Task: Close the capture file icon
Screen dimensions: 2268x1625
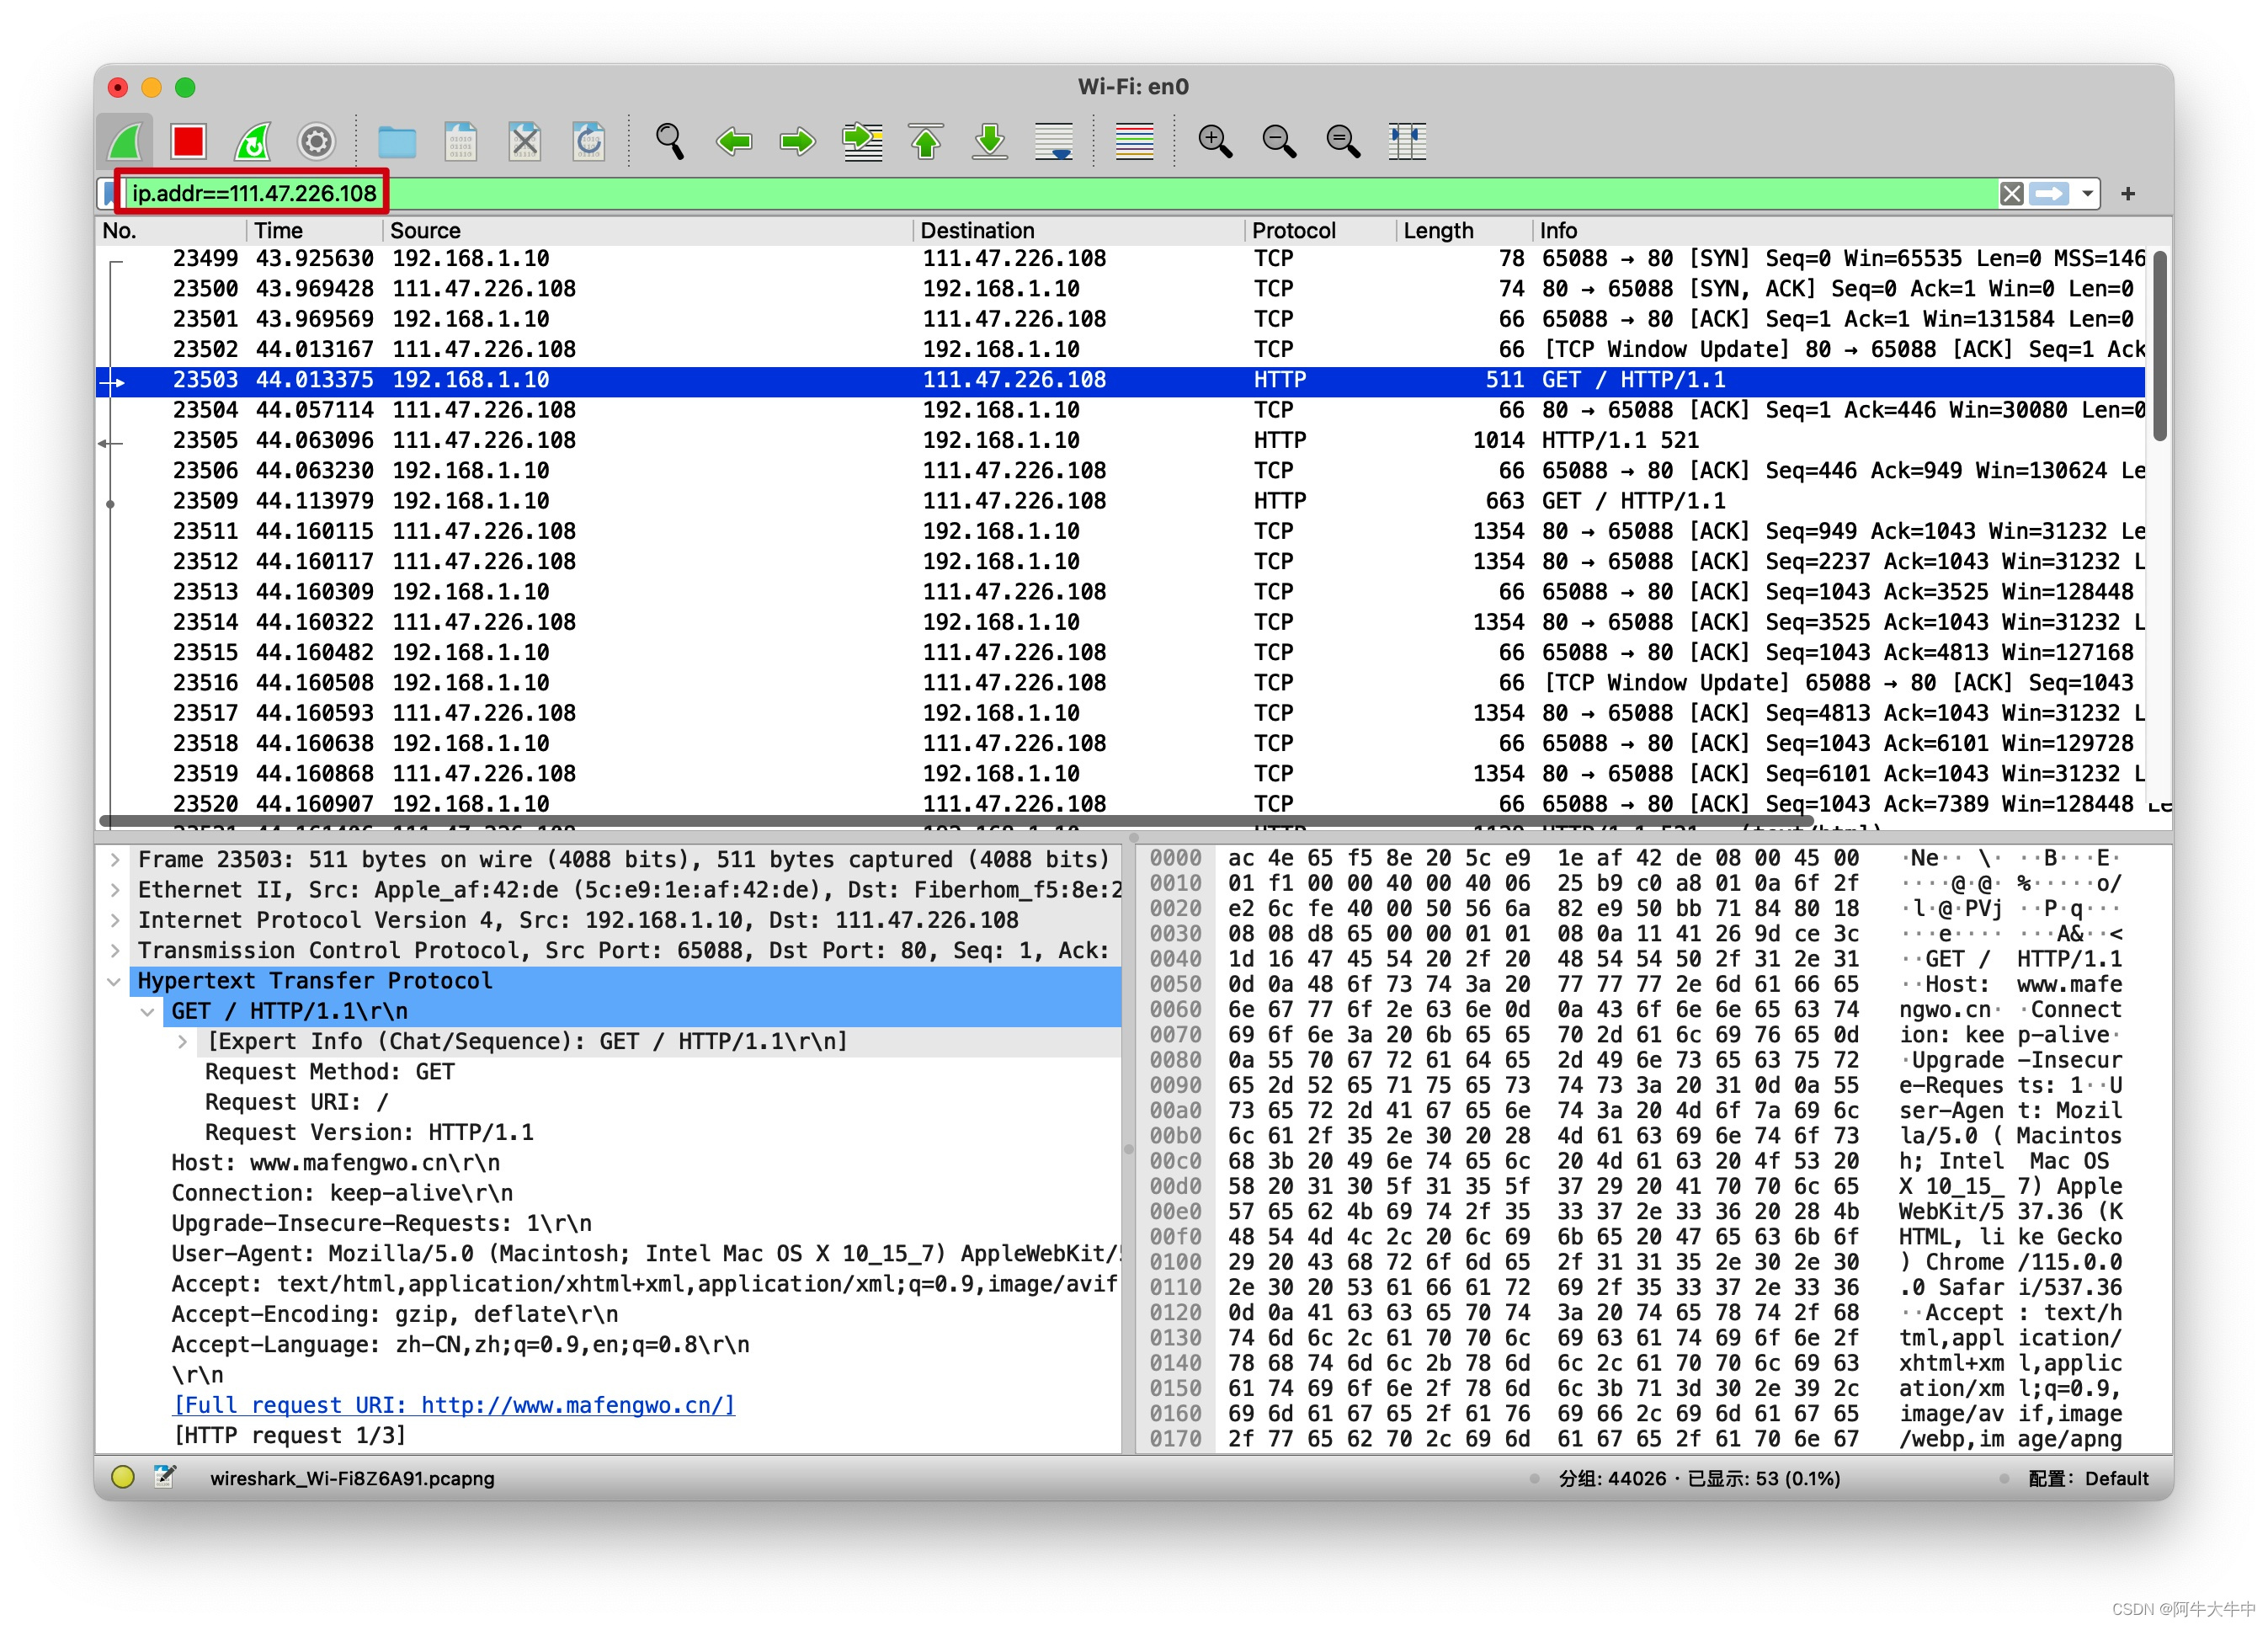Action: (x=525, y=141)
